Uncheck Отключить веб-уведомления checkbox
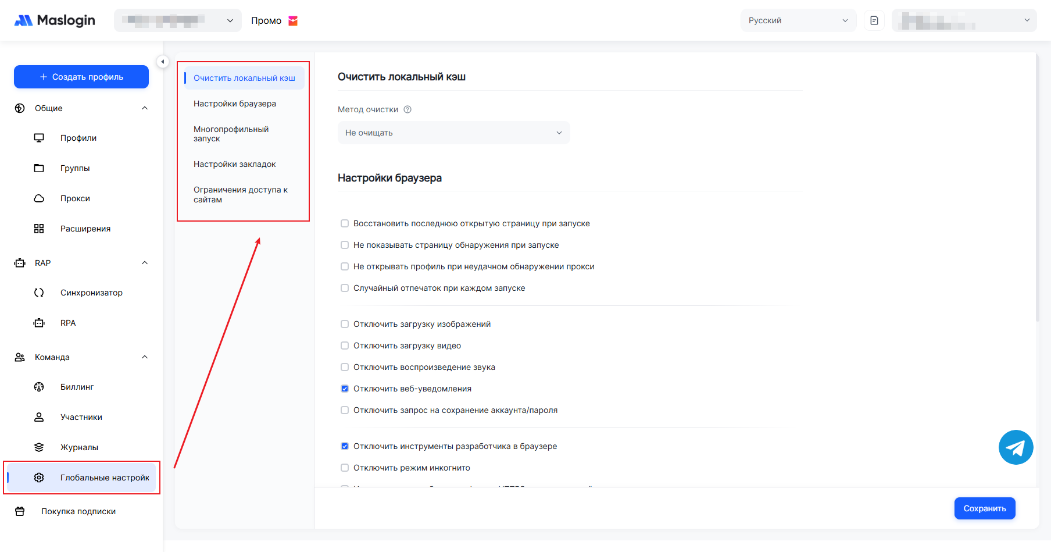The height and width of the screenshot is (552, 1051). click(x=345, y=389)
